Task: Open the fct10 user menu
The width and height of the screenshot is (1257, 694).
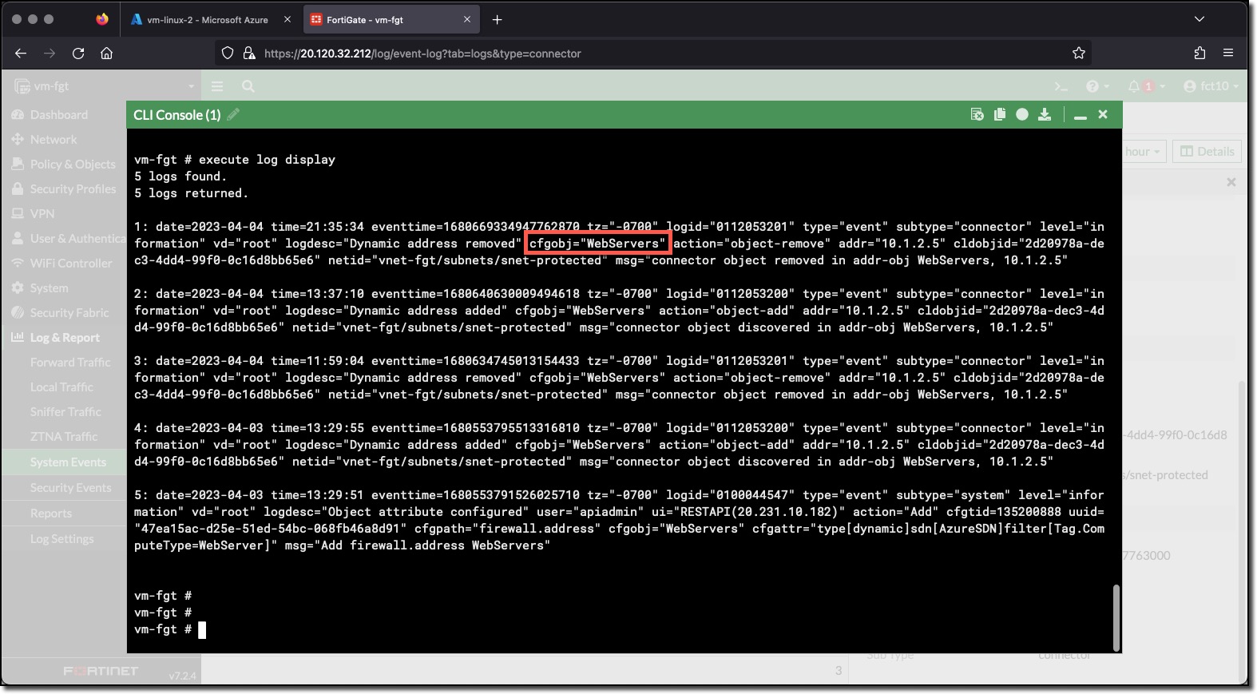Action: (1211, 86)
